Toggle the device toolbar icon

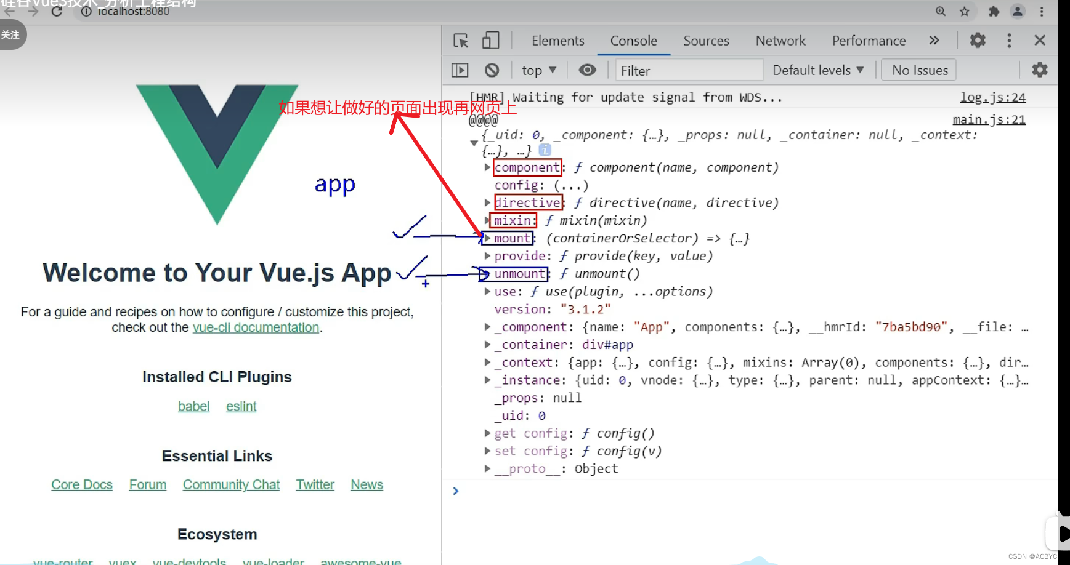point(490,41)
